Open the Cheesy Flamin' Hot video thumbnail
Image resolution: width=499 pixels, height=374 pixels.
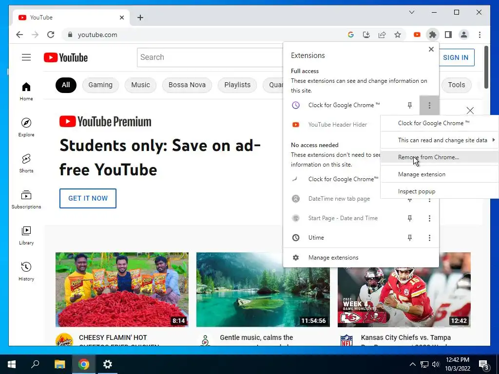[x=122, y=290]
